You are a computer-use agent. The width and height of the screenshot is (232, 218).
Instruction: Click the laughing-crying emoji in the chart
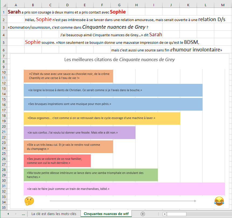pos(219,201)
